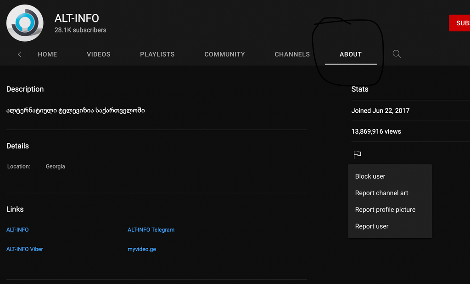Viewport: 470px width, 284px height.
Task: Click the report flag icon
Action: point(357,155)
